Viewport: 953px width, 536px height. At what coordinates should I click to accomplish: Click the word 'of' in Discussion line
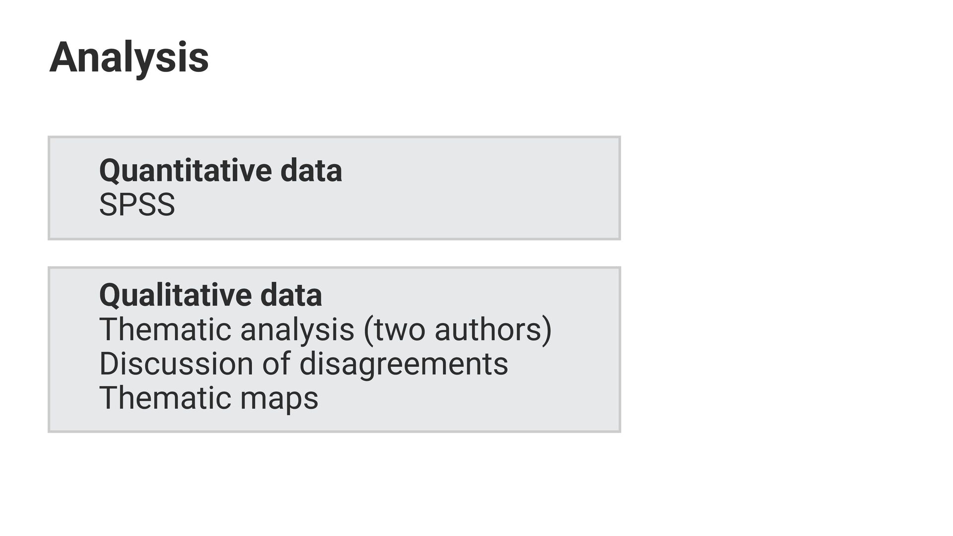pos(276,364)
